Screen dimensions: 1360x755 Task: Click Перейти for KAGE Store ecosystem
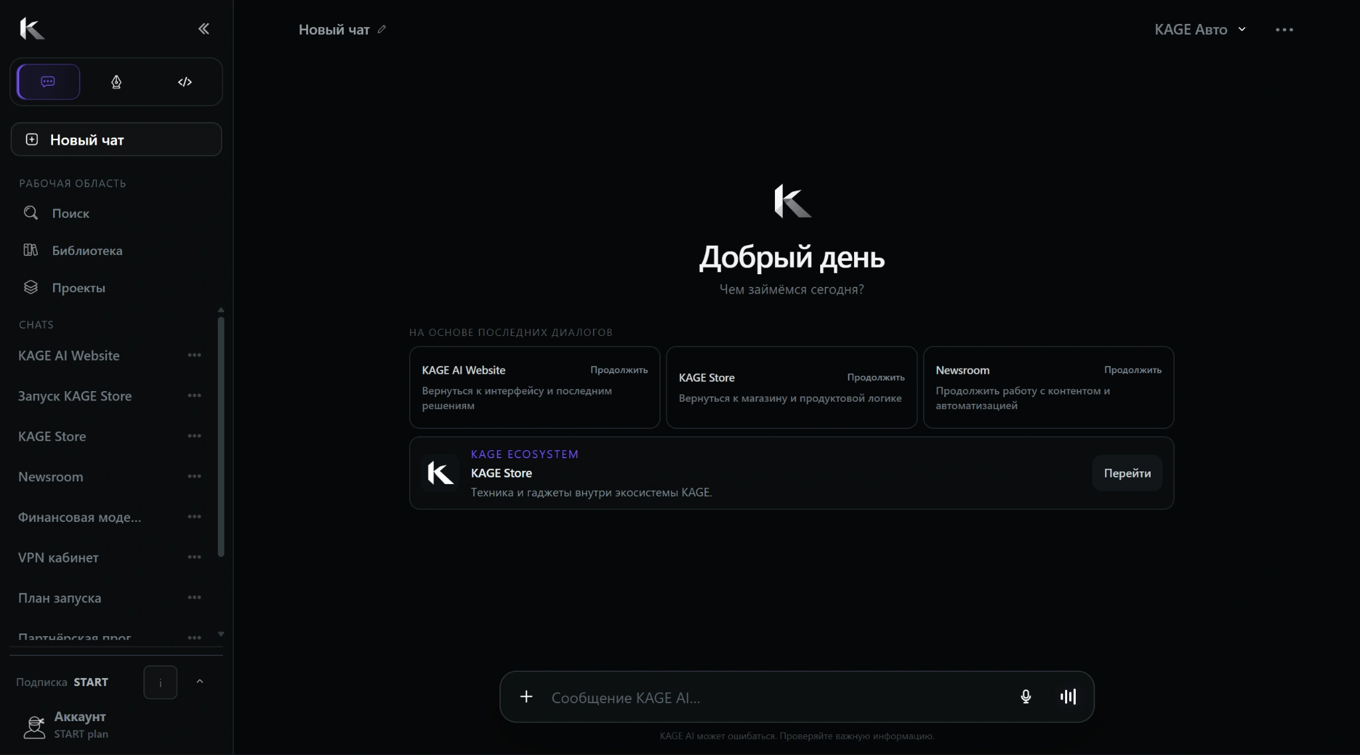pos(1127,473)
